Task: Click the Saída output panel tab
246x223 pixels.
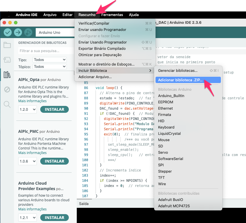Action: [84, 204]
